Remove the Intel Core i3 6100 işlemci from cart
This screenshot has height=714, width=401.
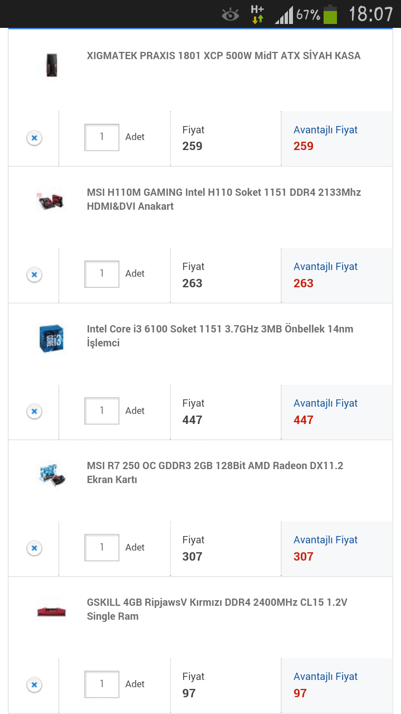tap(34, 411)
